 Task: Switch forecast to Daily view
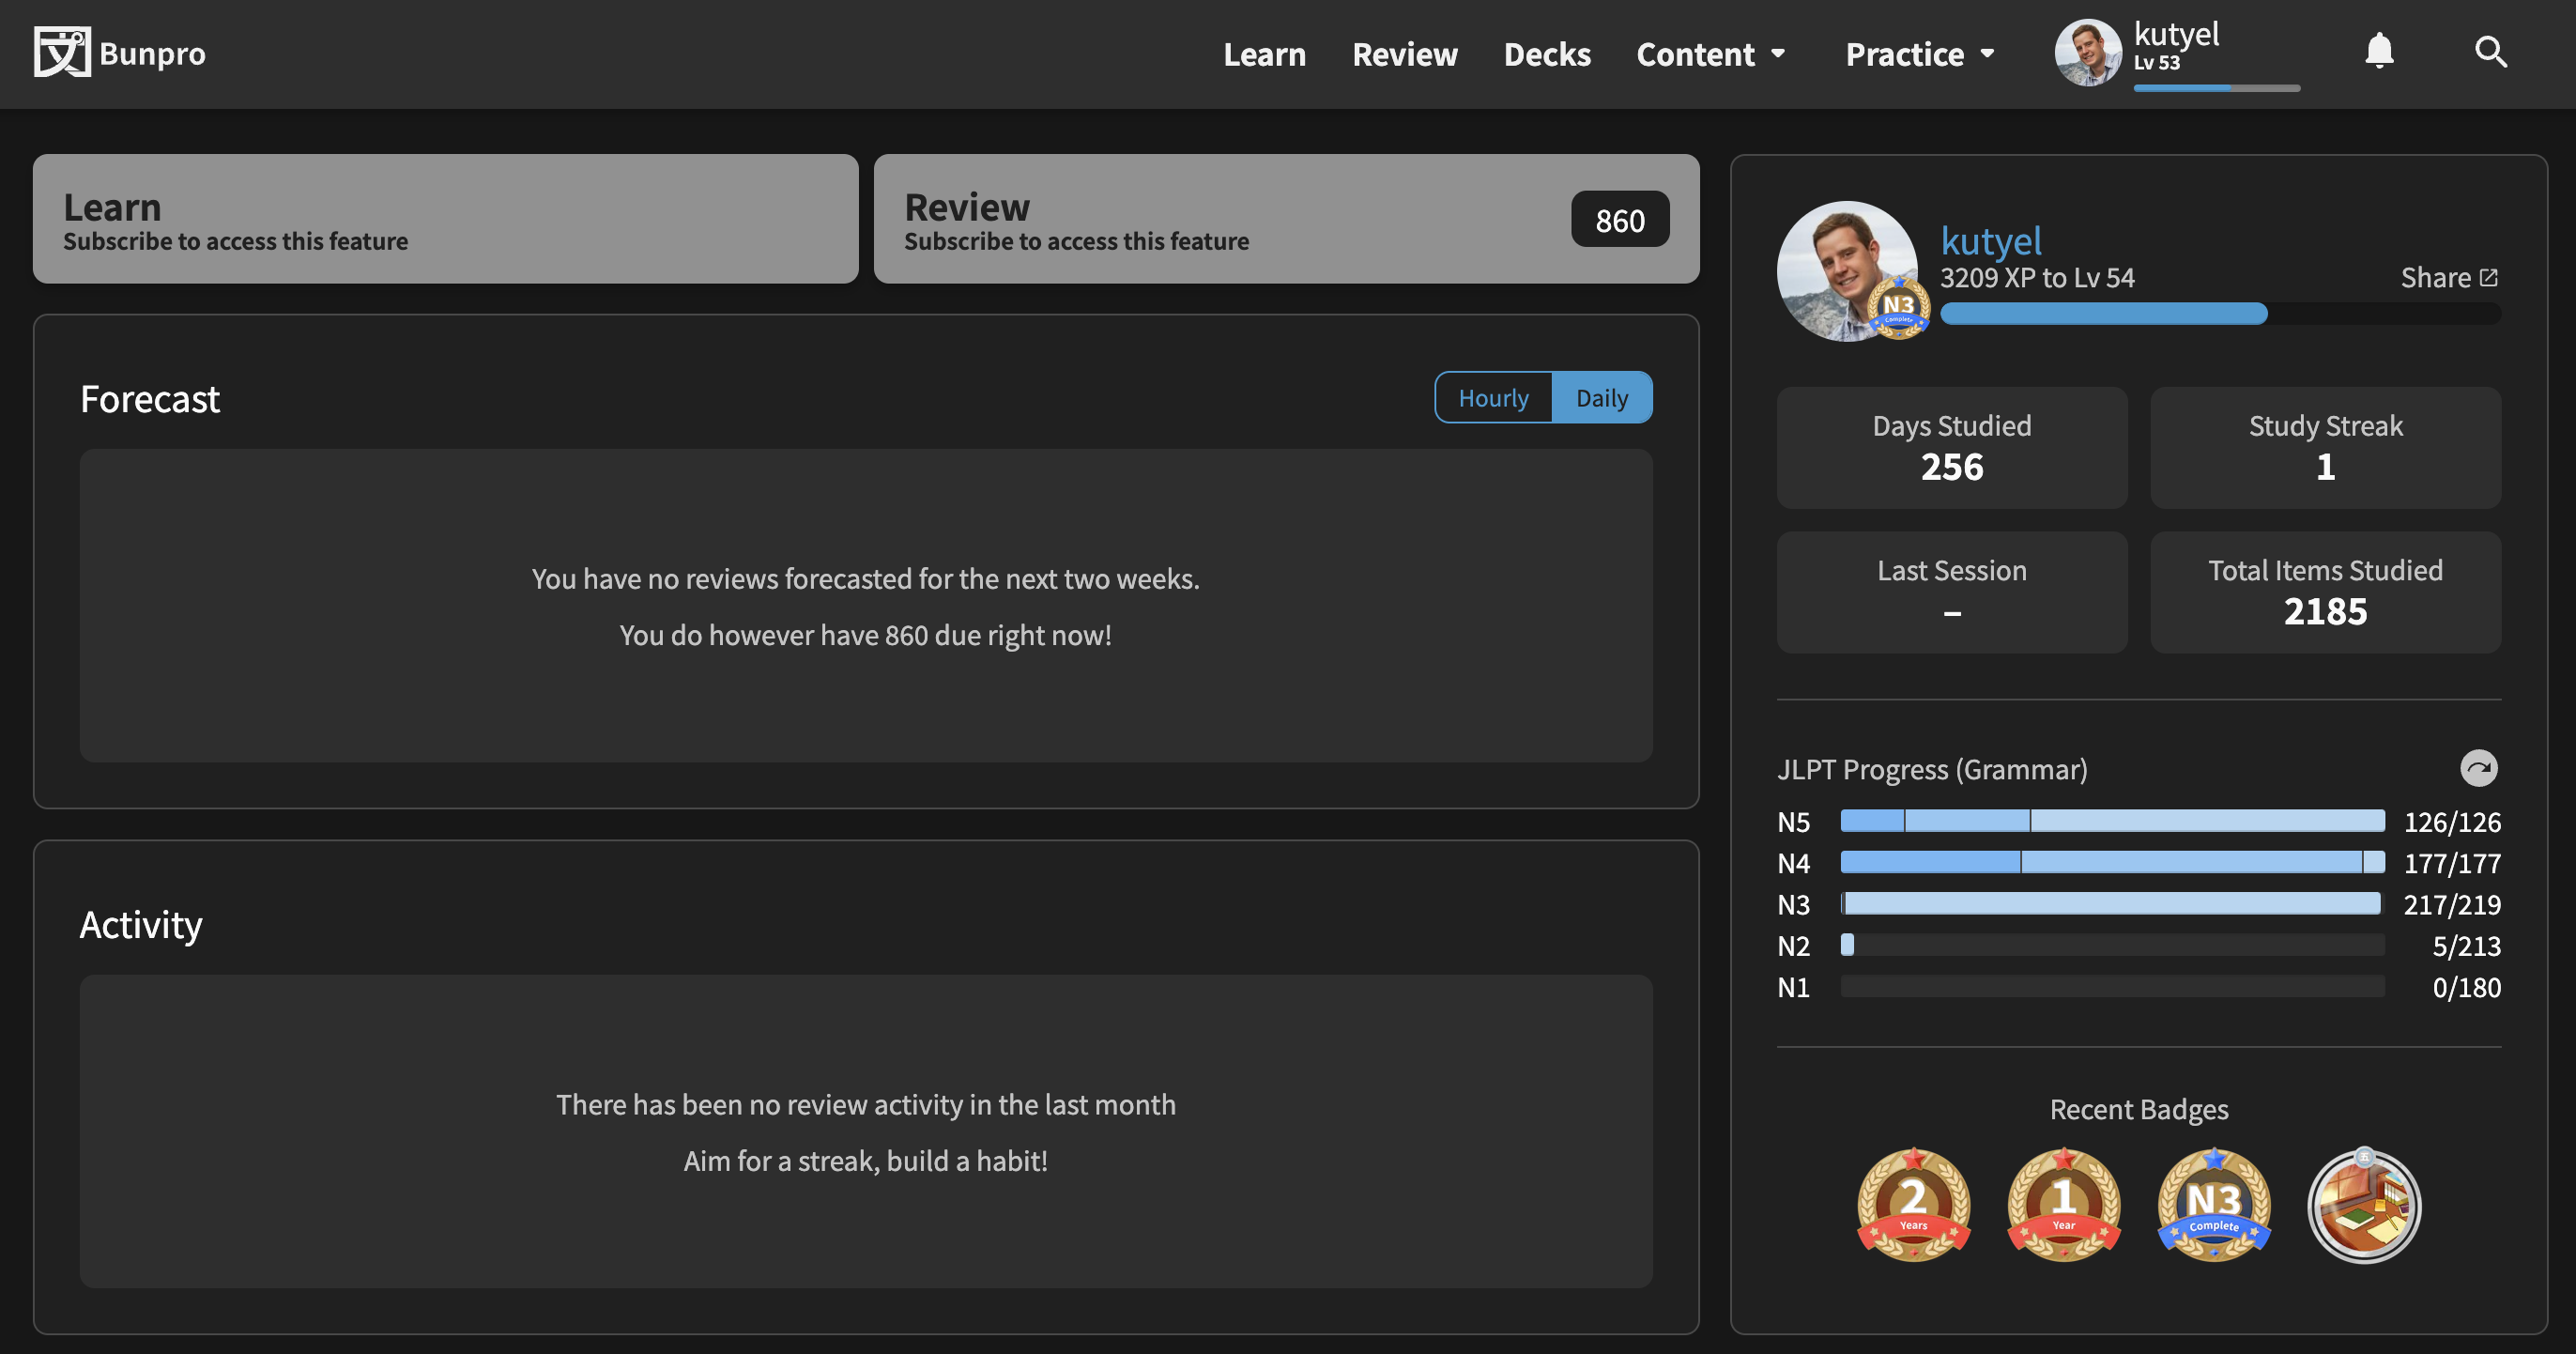[1601, 398]
